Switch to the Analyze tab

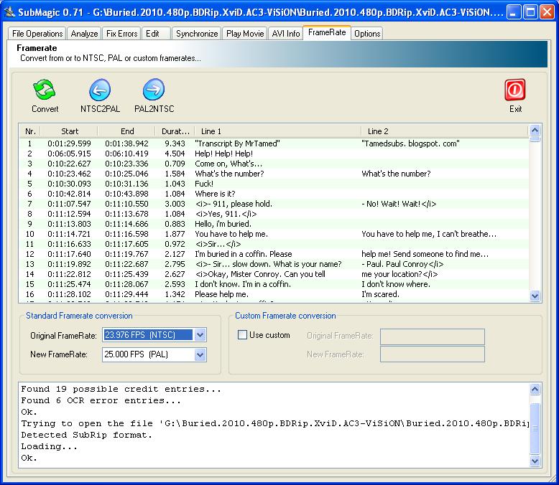click(x=84, y=34)
